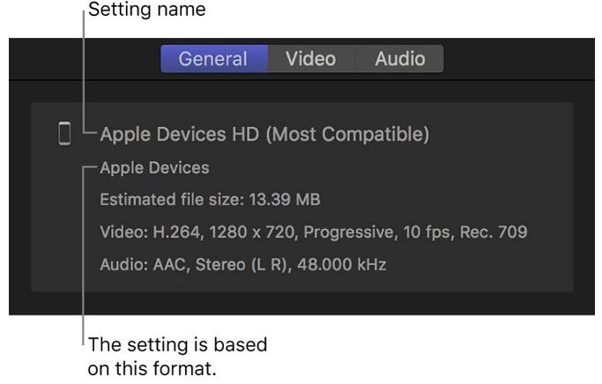Click the (Most Compatible) text in title
This screenshot has width=602, height=384.
[347, 134]
